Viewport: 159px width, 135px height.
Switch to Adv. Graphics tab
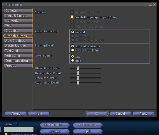(18, 41)
